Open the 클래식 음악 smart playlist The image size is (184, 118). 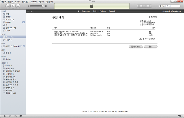pos(13,88)
